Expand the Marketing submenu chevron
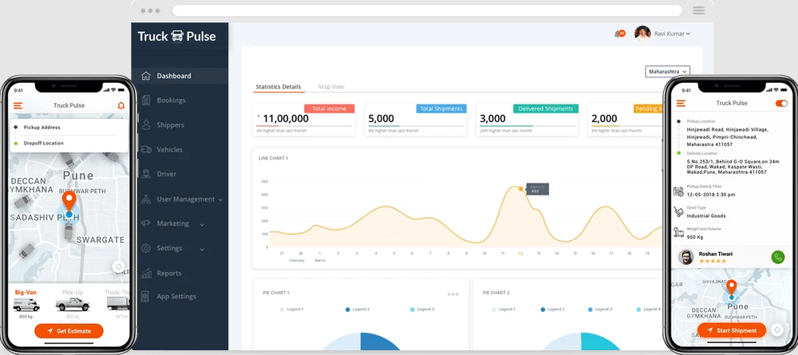 coord(202,224)
